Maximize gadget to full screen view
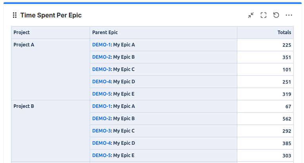Viewport: 304px width, 163px height. (x=264, y=15)
